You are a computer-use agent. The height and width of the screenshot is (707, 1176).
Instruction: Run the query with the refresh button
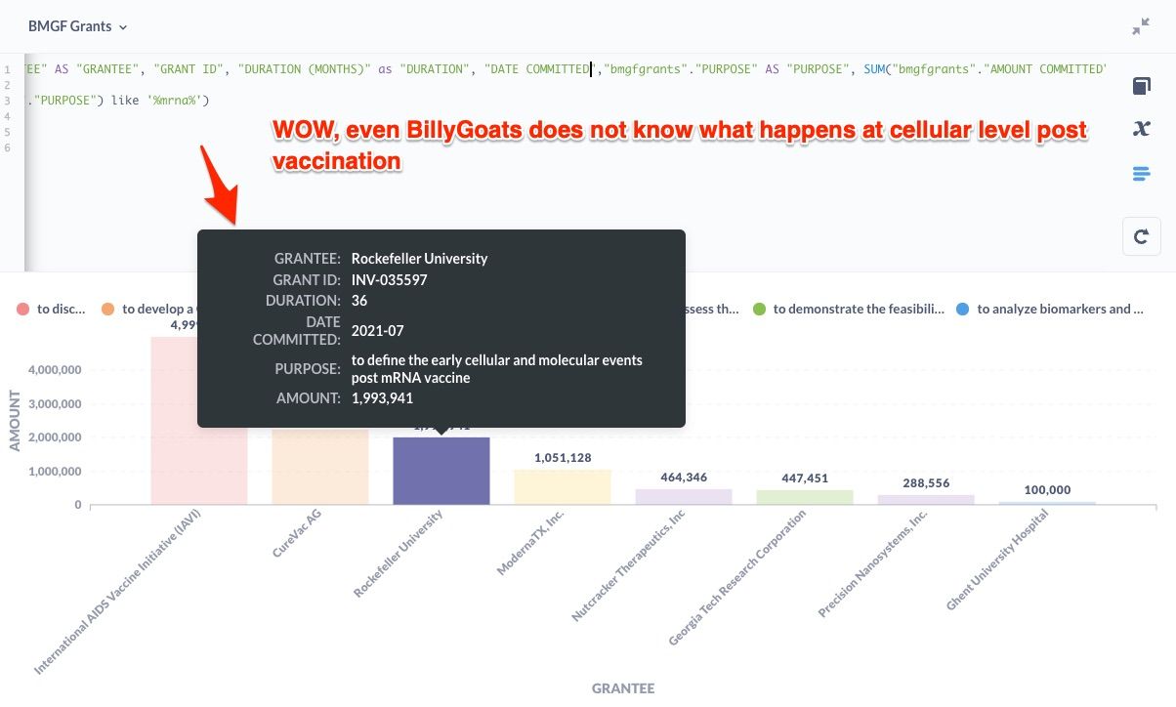pyautogui.click(x=1141, y=236)
